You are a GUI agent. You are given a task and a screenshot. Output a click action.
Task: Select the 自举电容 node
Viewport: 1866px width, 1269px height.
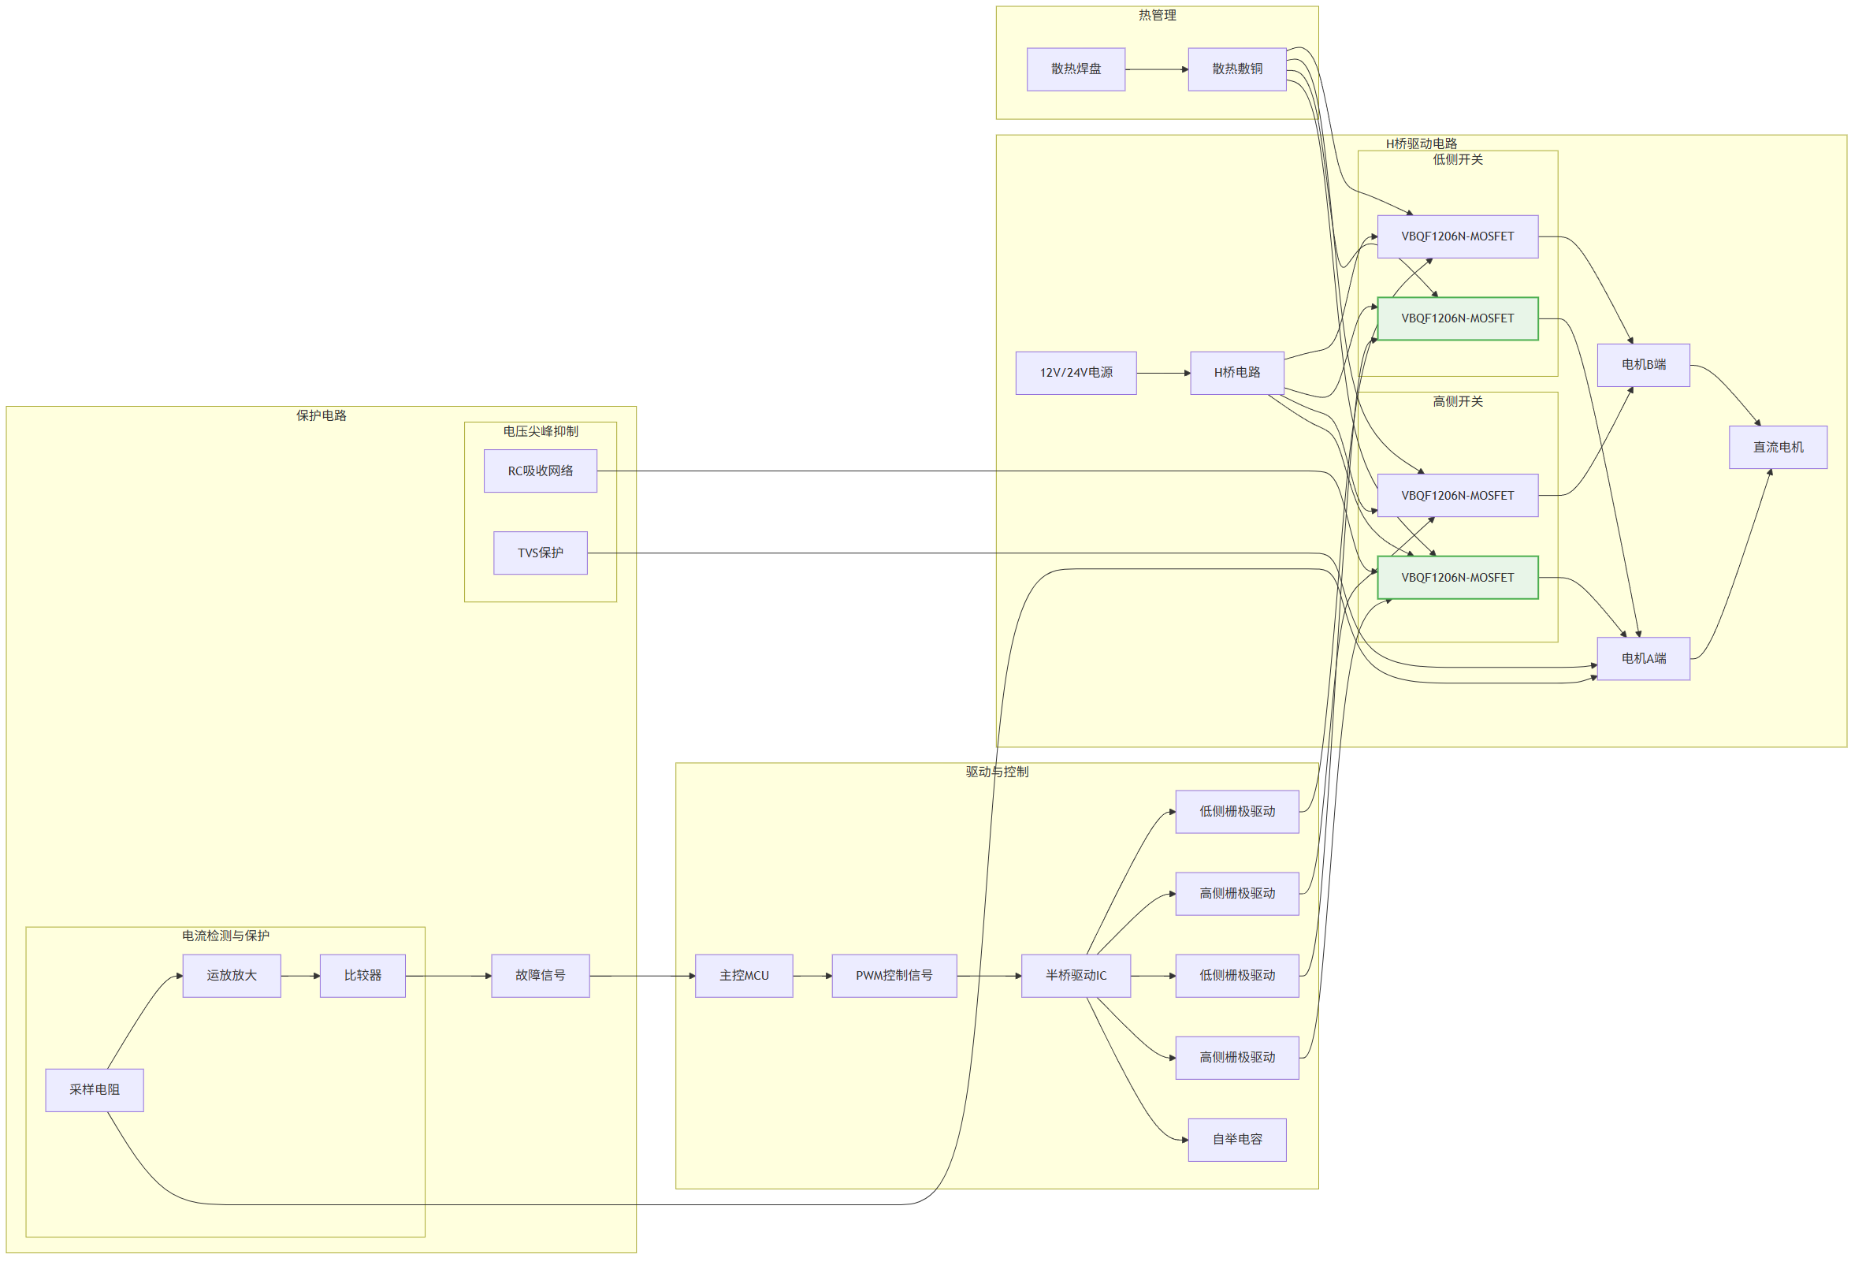tap(1237, 1140)
